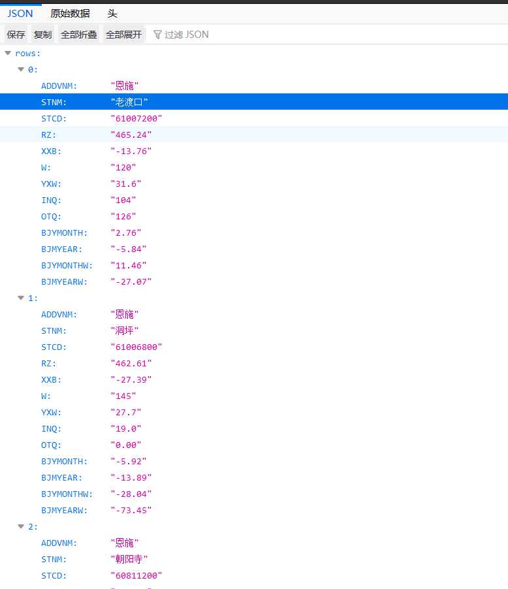Select BJYMONTHW value "-28.04"
Screen dimensions: 508x589
coord(131,494)
